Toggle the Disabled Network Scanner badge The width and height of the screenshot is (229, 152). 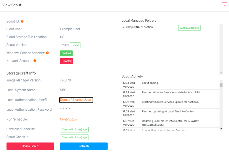[66, 61]
